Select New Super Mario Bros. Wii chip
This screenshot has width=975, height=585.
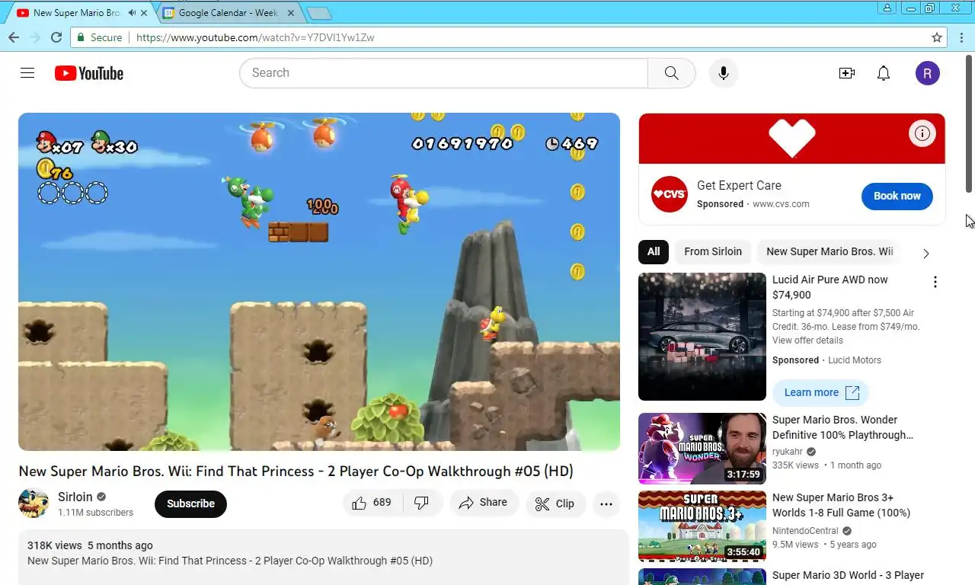pyautogui.click(x=830, y=251)
